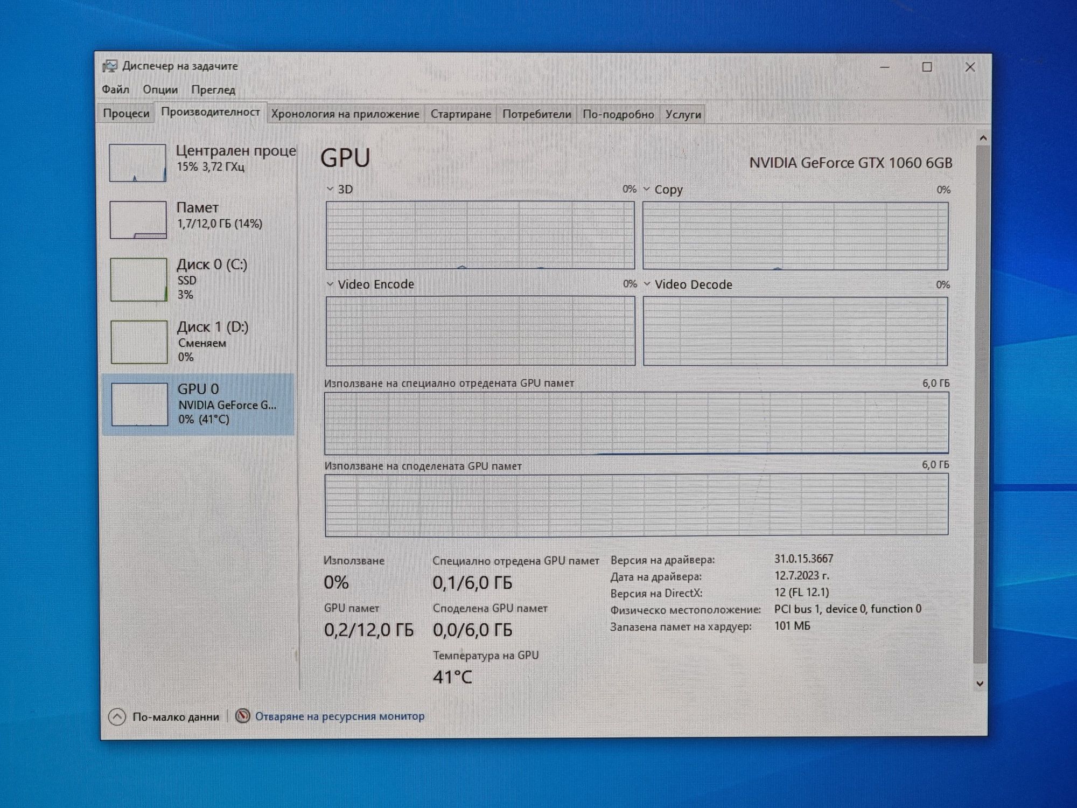Select the CPU mini graph thumbnail
Screen dimensions: 1077x808
tap(138, 163)
